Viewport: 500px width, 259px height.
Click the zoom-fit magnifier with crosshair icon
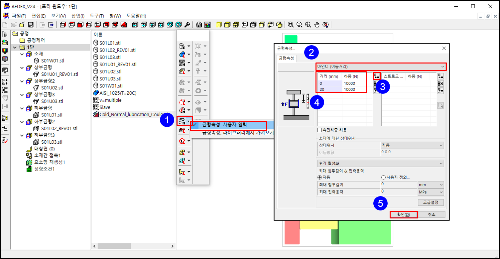click(x=308, y=25)
